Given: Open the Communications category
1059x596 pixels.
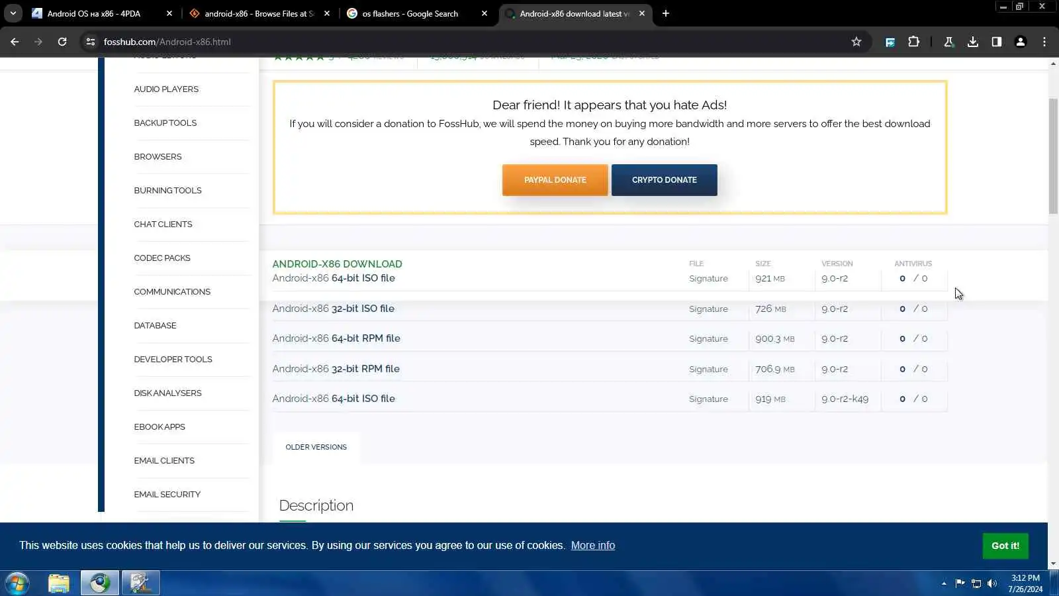Looking at the screenshot, I should [x=172, y=292].
